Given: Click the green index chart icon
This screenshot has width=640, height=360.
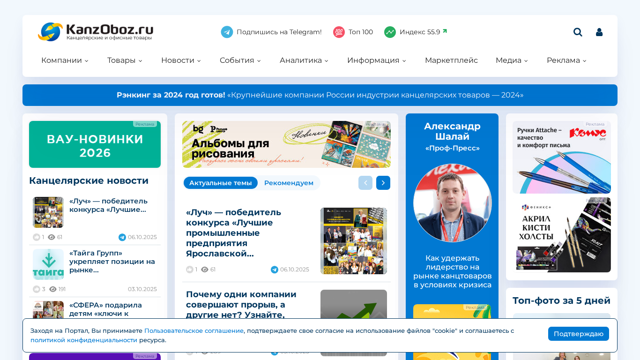Looking at the screenshot, I should click(x=390, y=32).
